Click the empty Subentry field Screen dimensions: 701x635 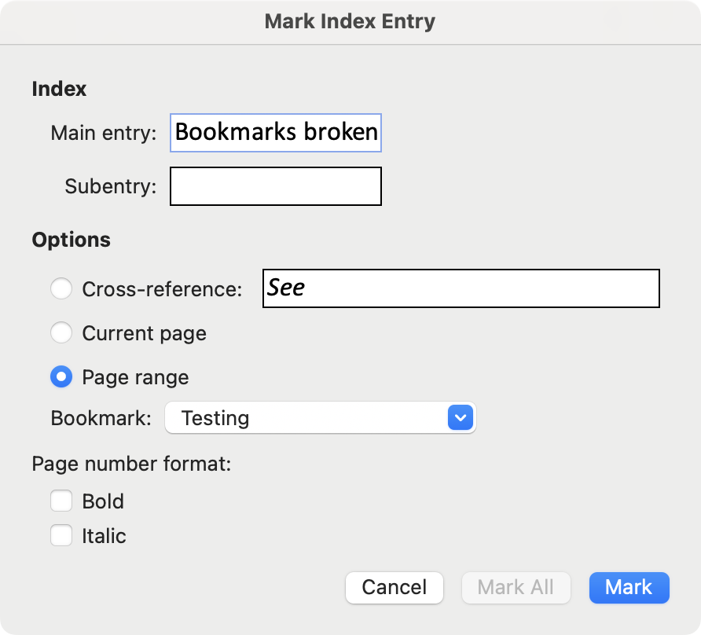click(x=275, y=186)
